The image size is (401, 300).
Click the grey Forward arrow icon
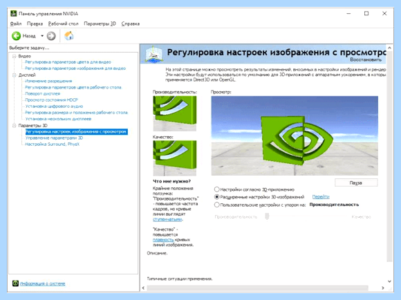coord(51,36)
